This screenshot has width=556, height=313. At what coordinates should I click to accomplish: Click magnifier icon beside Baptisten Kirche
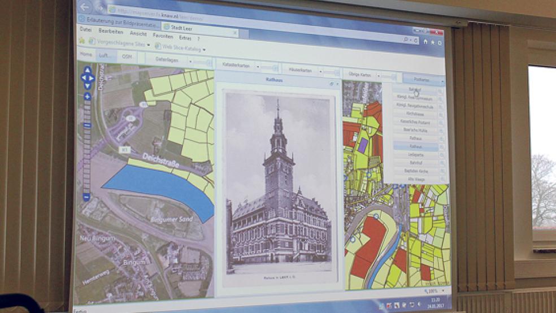[x=442, y=172]
